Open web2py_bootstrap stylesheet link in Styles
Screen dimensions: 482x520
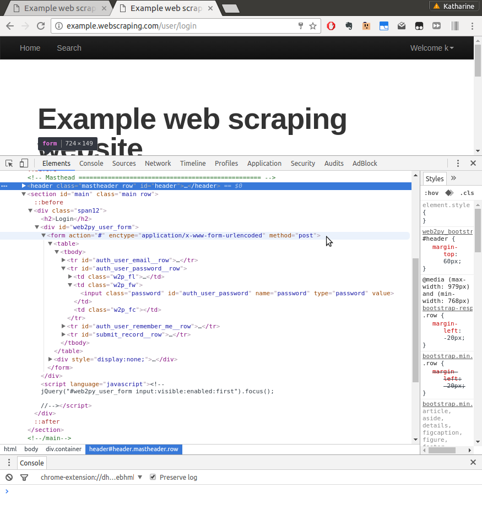tap(447, 231)
